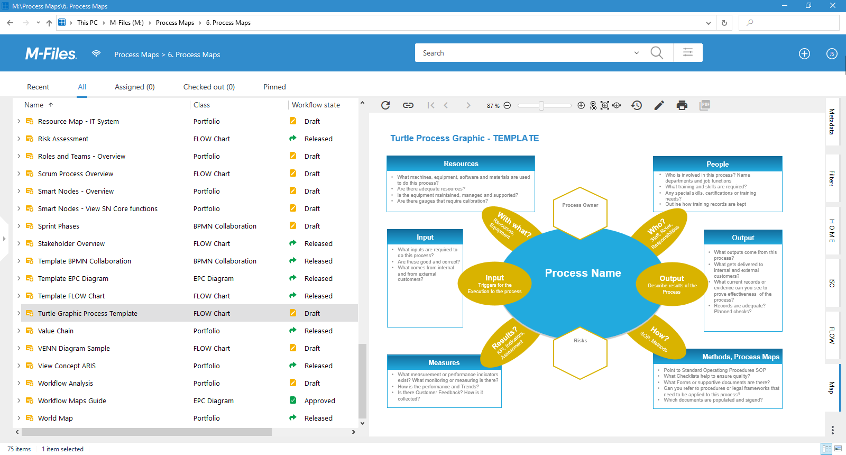
Task: Click the refresh icon in preview toolbar
Action: [385, 105]
